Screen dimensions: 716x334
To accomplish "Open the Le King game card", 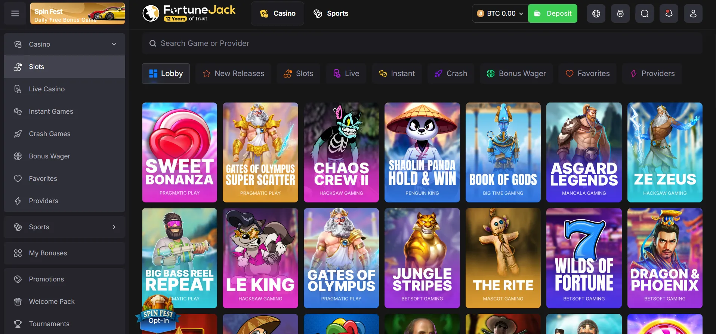I will pos(260,258).
